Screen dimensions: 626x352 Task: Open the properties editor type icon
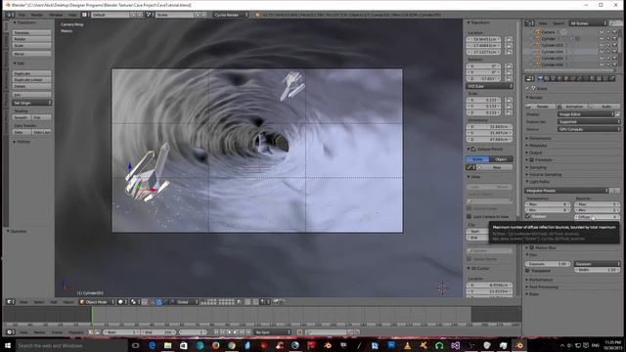529,78
